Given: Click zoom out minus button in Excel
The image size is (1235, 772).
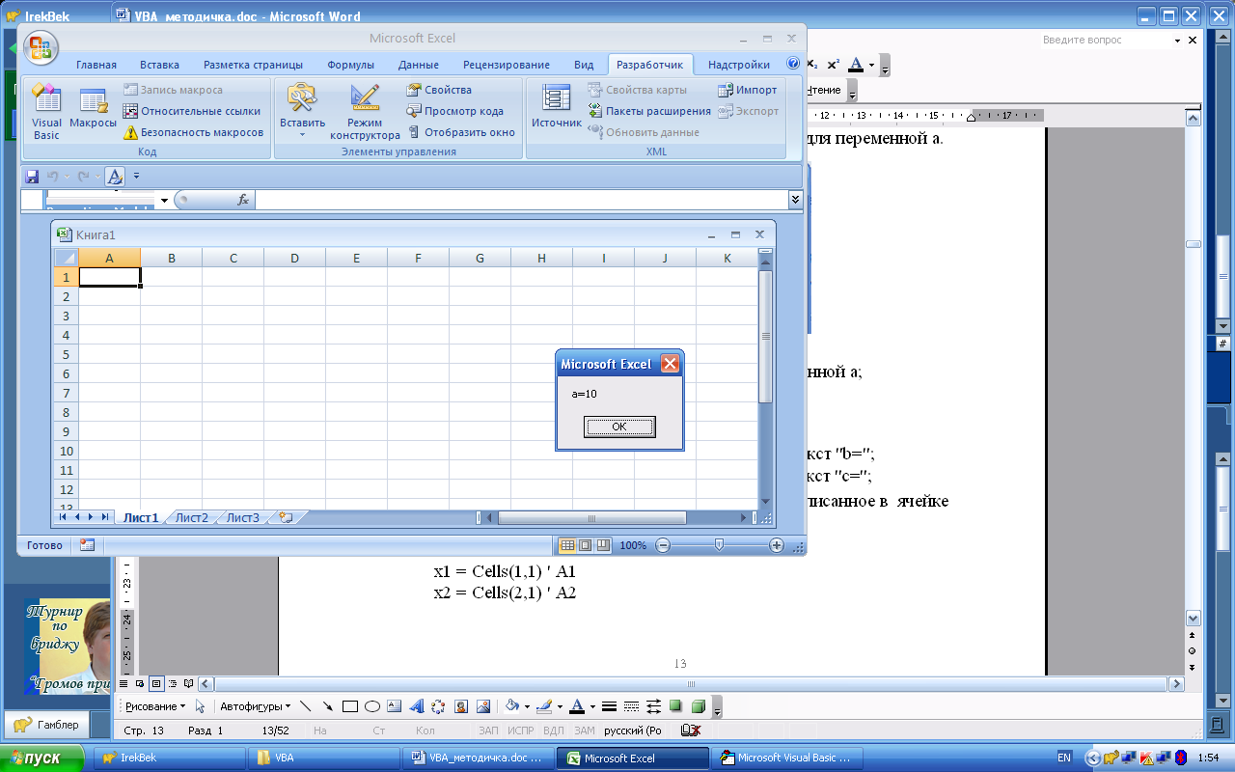Looking at the screenshot, I should tap(663, 545).
